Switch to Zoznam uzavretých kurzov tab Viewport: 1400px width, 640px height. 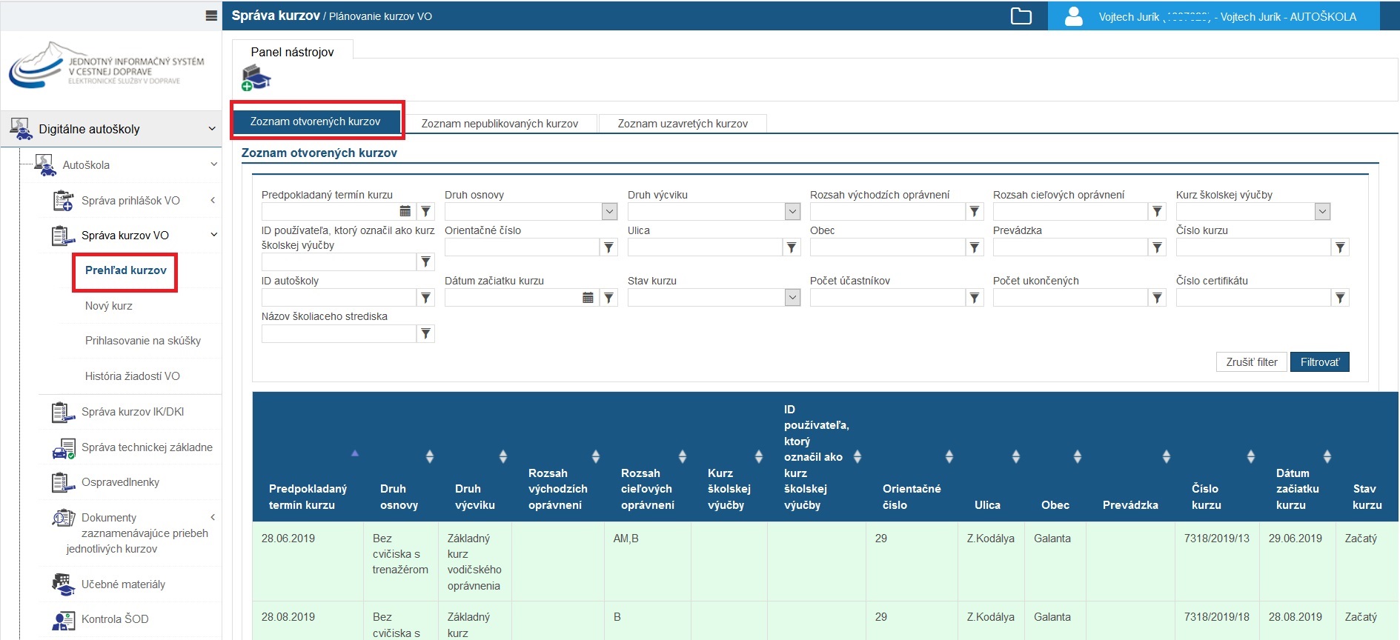[x=683, y=124]
